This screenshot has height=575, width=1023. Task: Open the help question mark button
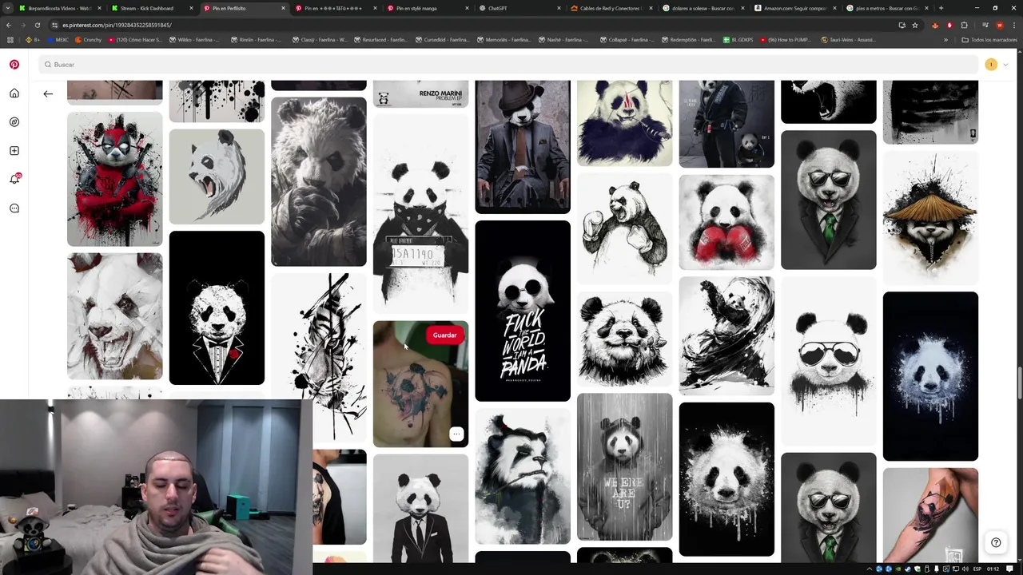[x=996, y=542]
